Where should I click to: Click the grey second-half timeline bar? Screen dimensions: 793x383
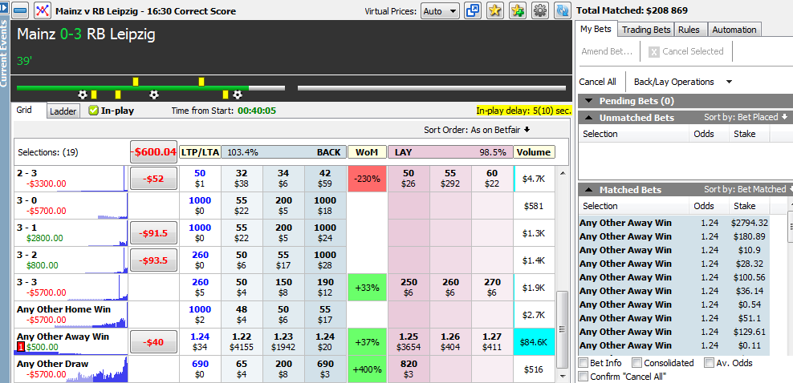coord(431,88)
